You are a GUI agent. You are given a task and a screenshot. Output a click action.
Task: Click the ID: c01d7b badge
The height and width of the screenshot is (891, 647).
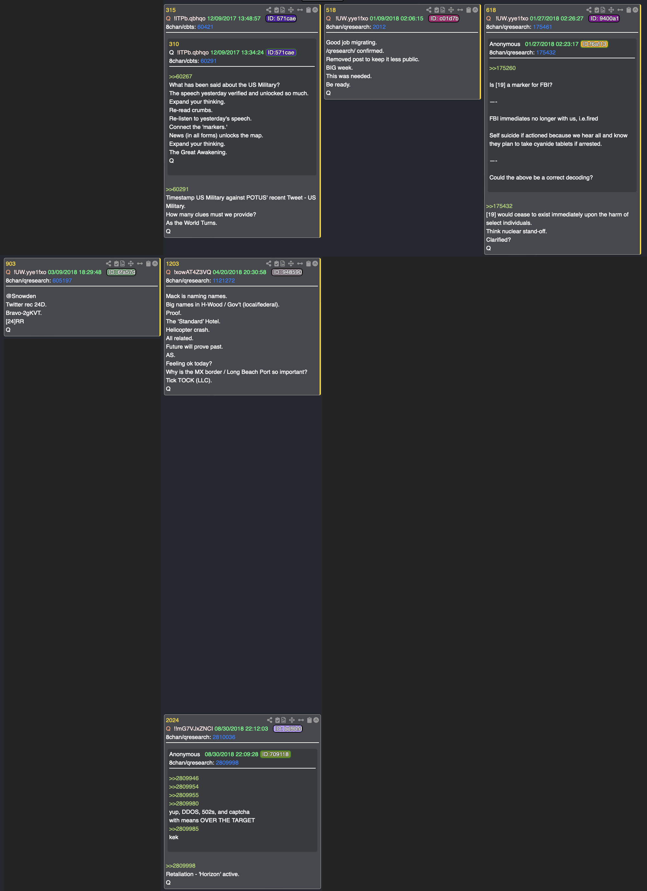pos(444,18)
